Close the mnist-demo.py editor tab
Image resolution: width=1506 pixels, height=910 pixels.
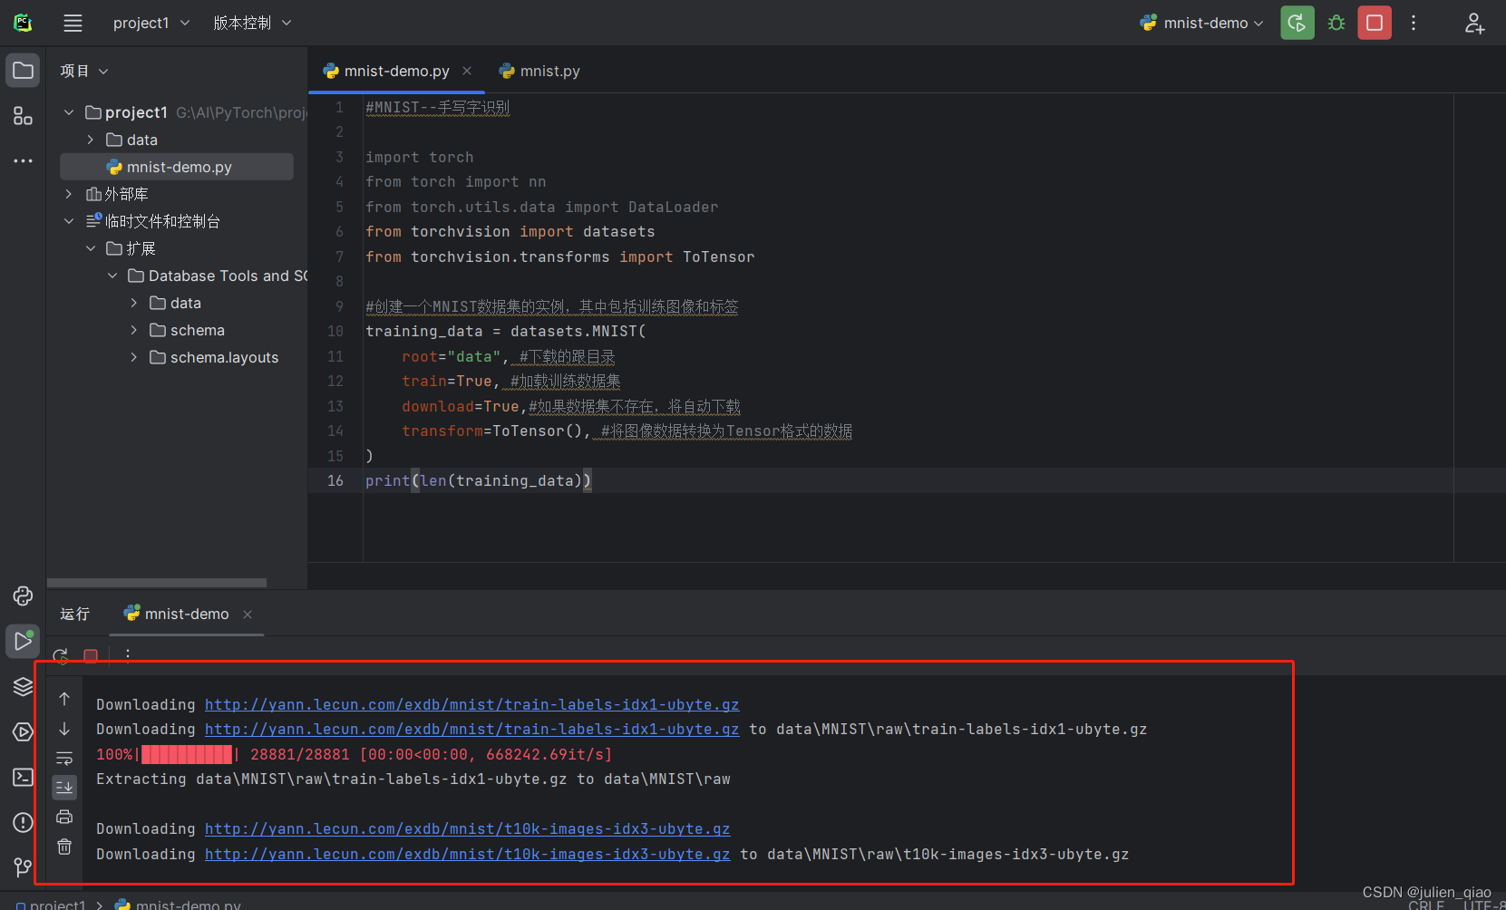(467, 71)
